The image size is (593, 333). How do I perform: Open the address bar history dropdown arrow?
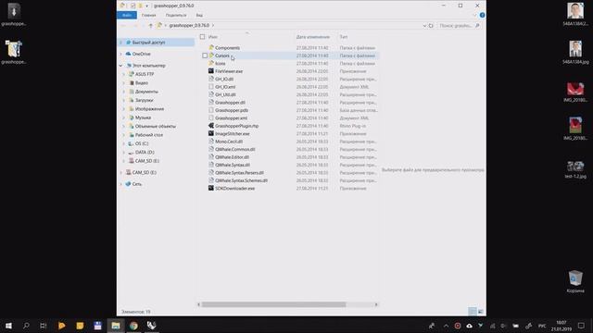coord(424,26)
